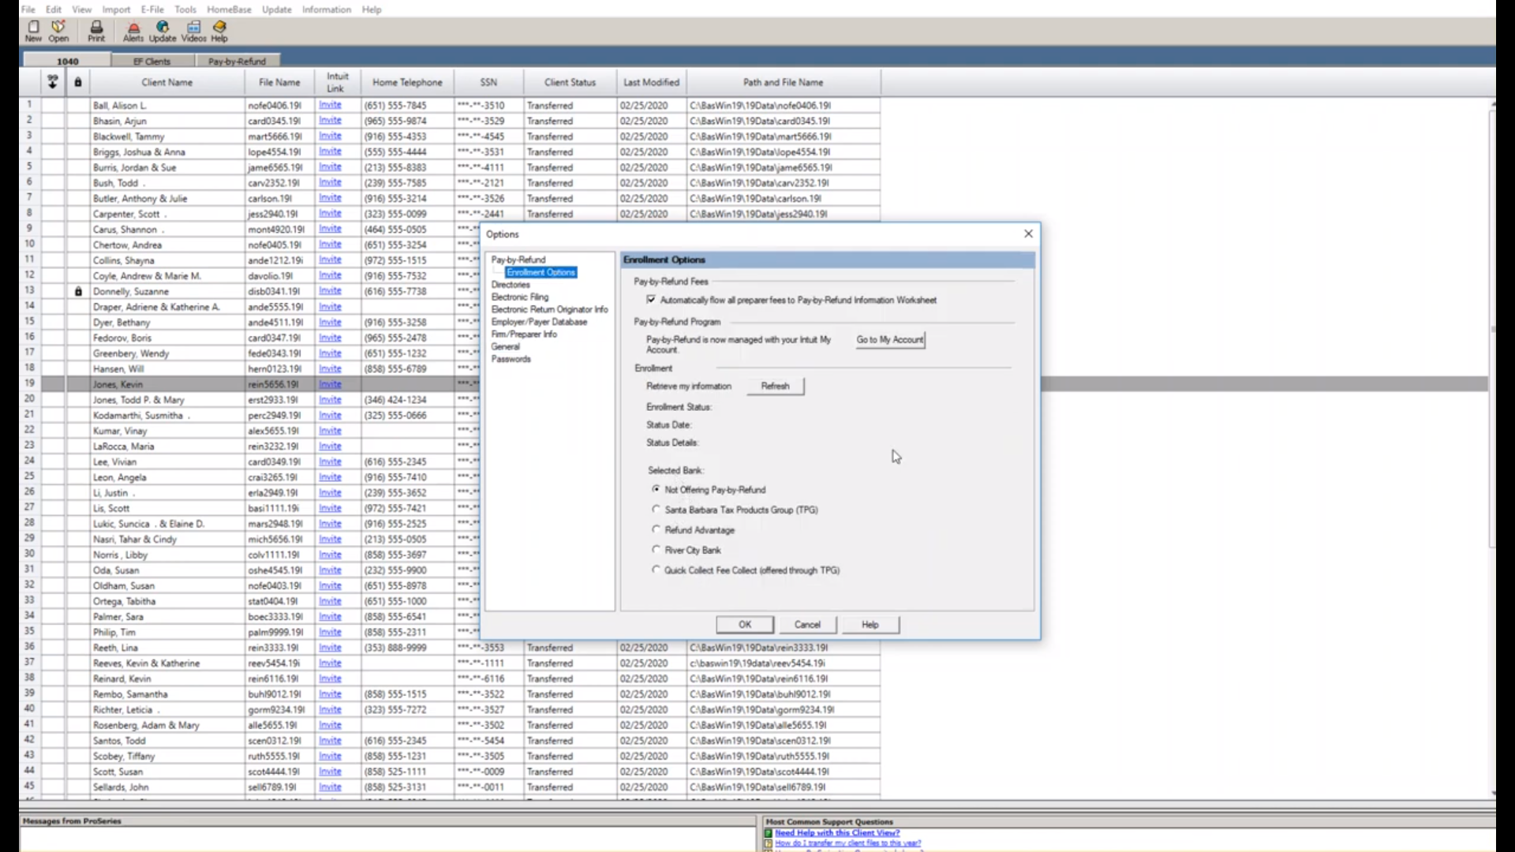Image resolution: width=1515 pixels, height=852 pixels.
Task: Click the New toolbar icon
Action: (33, 32)
